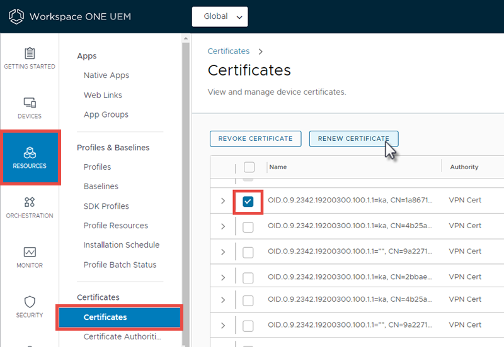Click the side menu vertical scrollbar
The image size is (504, 347).
[185, 194]
